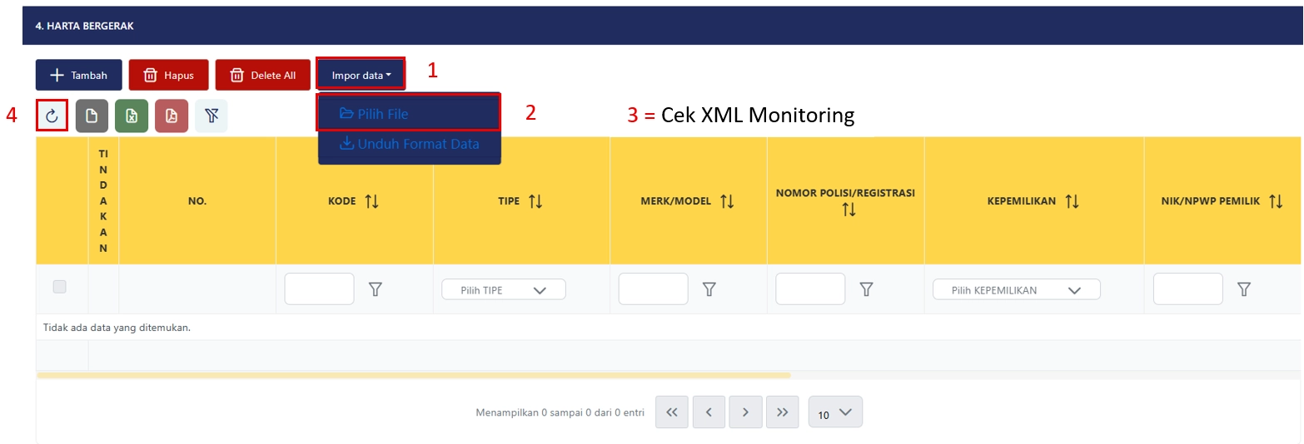Clear filters using the funnel-slash icon

pos(212,116)
